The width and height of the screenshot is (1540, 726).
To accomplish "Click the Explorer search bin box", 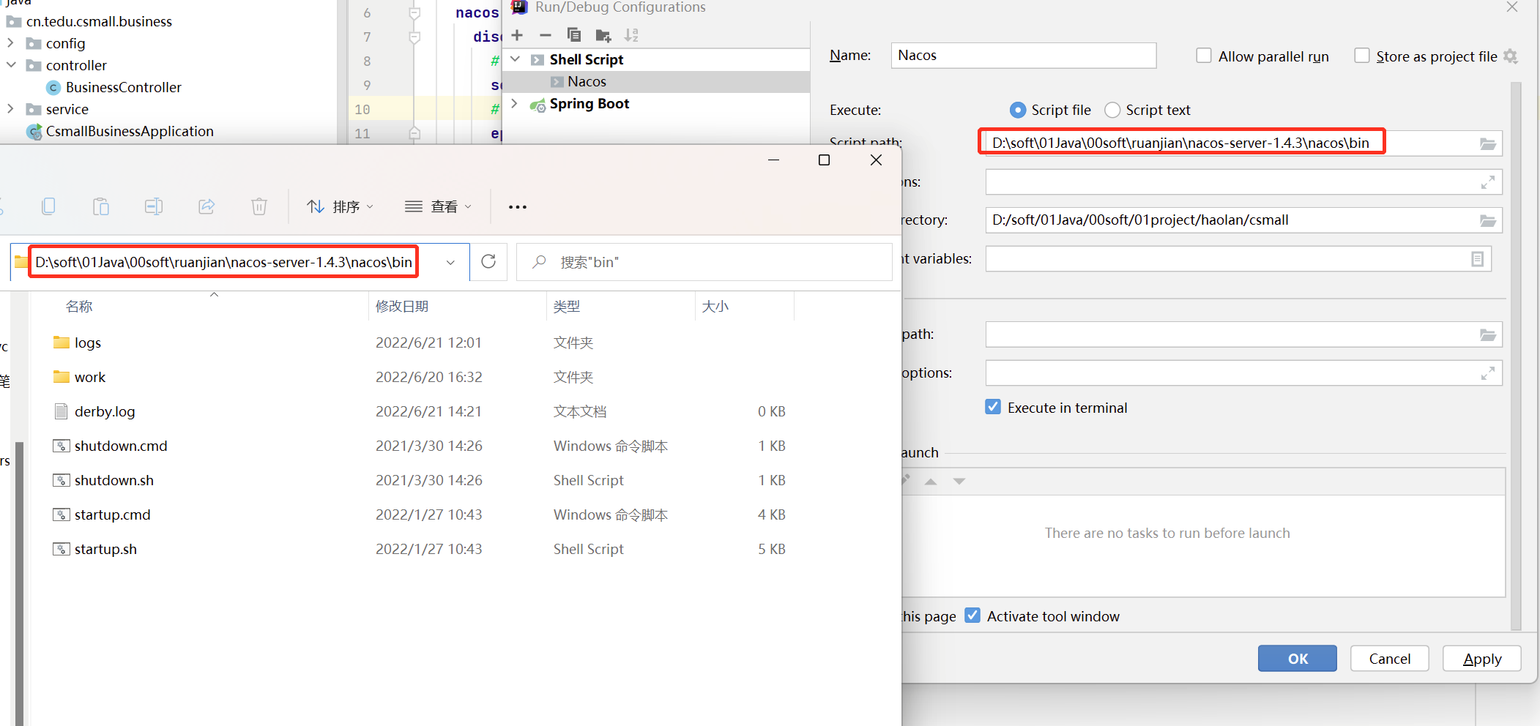I will point(704,262).
